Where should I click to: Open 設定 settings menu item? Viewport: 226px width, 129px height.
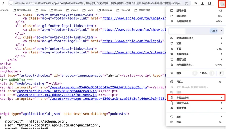click(x=196, y=122)
